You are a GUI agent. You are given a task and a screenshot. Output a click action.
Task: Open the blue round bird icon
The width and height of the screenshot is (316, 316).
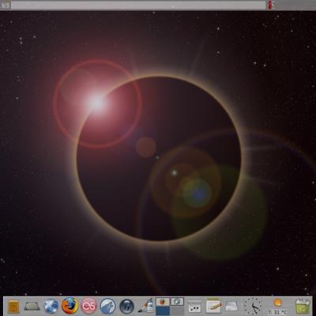pos(107,307)
